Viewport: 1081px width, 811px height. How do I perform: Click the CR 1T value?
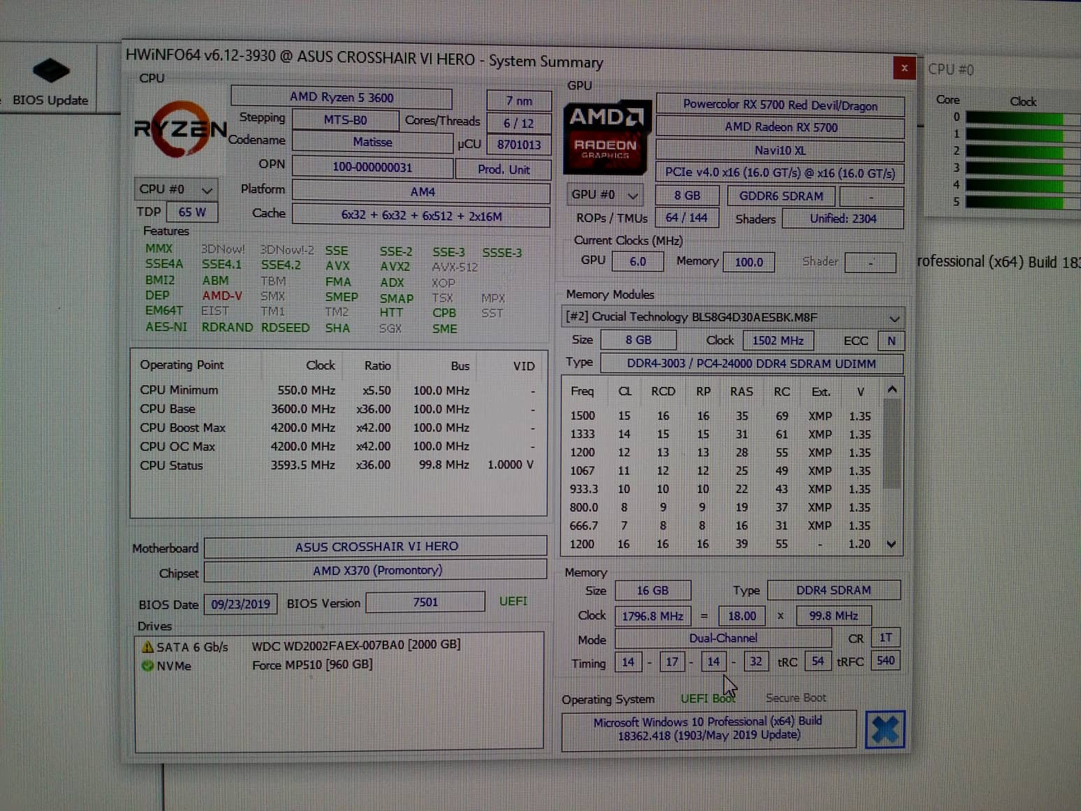pos(885,637)
